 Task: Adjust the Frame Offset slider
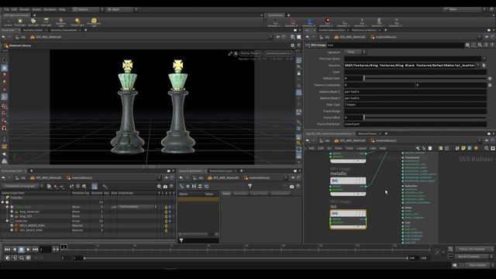click(425, 118)
